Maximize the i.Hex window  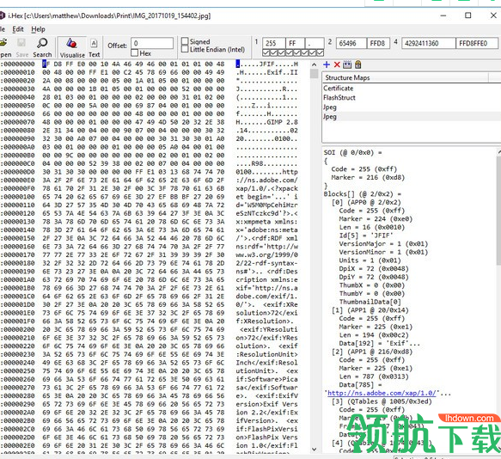pos(467,15)
